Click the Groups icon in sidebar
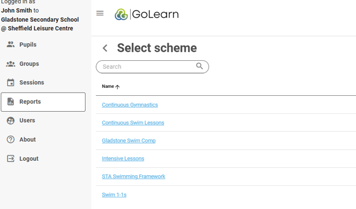 [x=11, y=64]
